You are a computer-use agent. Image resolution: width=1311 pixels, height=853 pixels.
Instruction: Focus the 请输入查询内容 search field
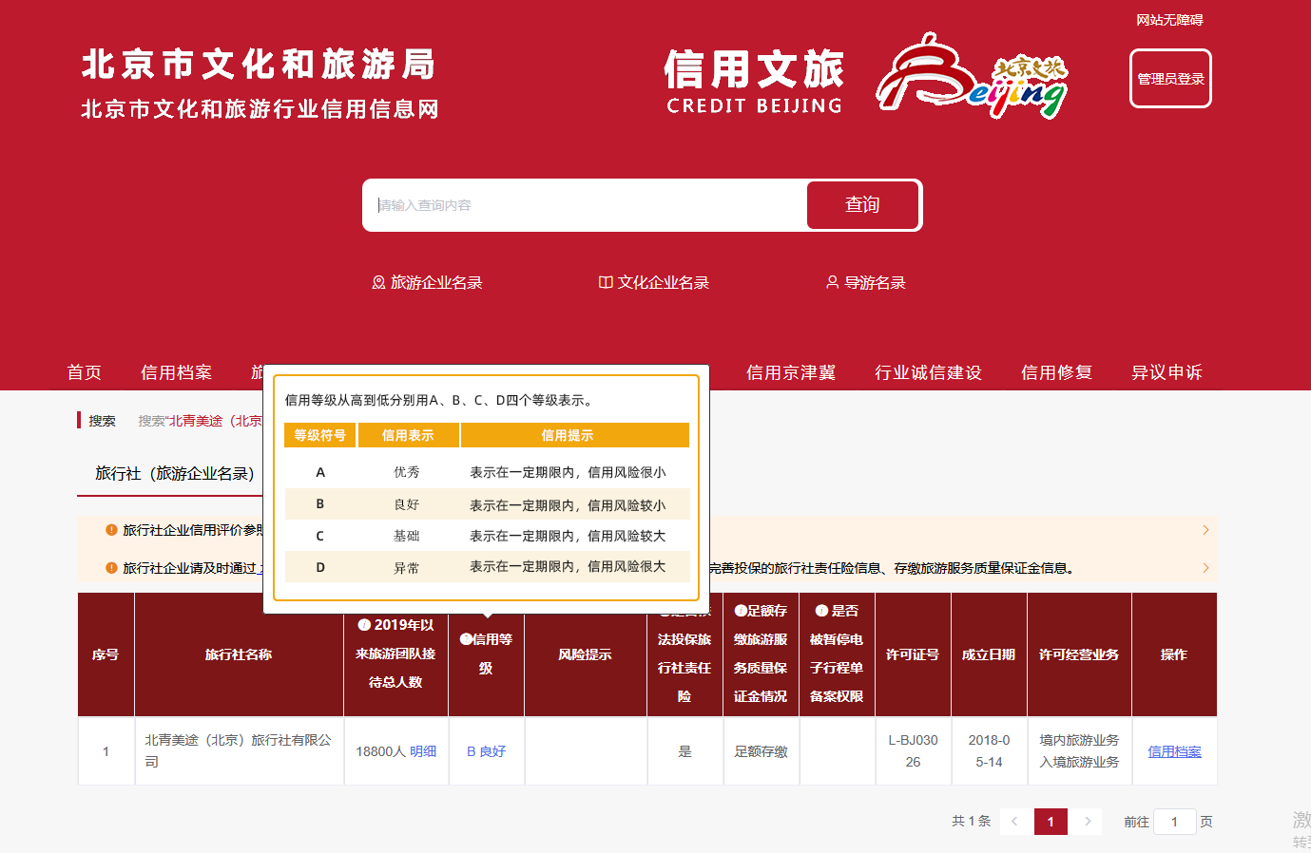click(x=586, y=205)
